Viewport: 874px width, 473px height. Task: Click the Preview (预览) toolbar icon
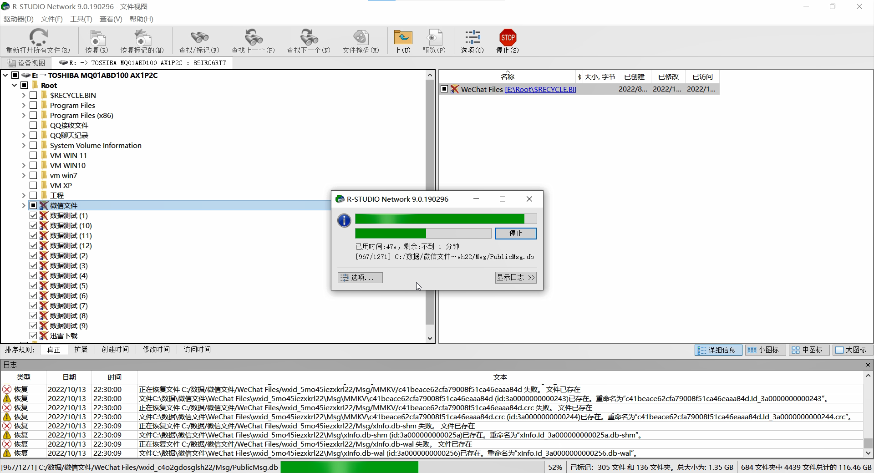click(434, 37)
